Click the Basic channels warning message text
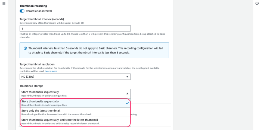The image size is (261, 130). coord(95,50)
